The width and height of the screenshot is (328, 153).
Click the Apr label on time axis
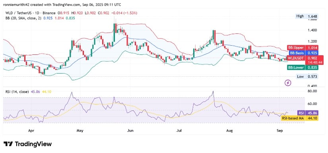31,131
